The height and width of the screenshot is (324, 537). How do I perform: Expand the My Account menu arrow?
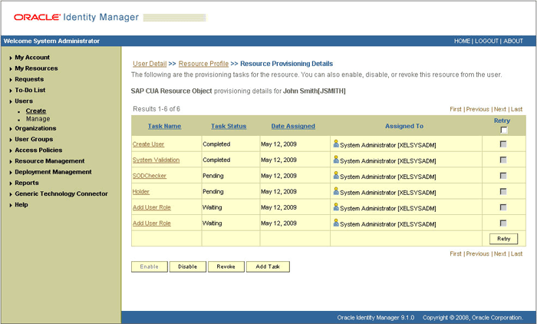pyautogui.click(x=11, y=58)
